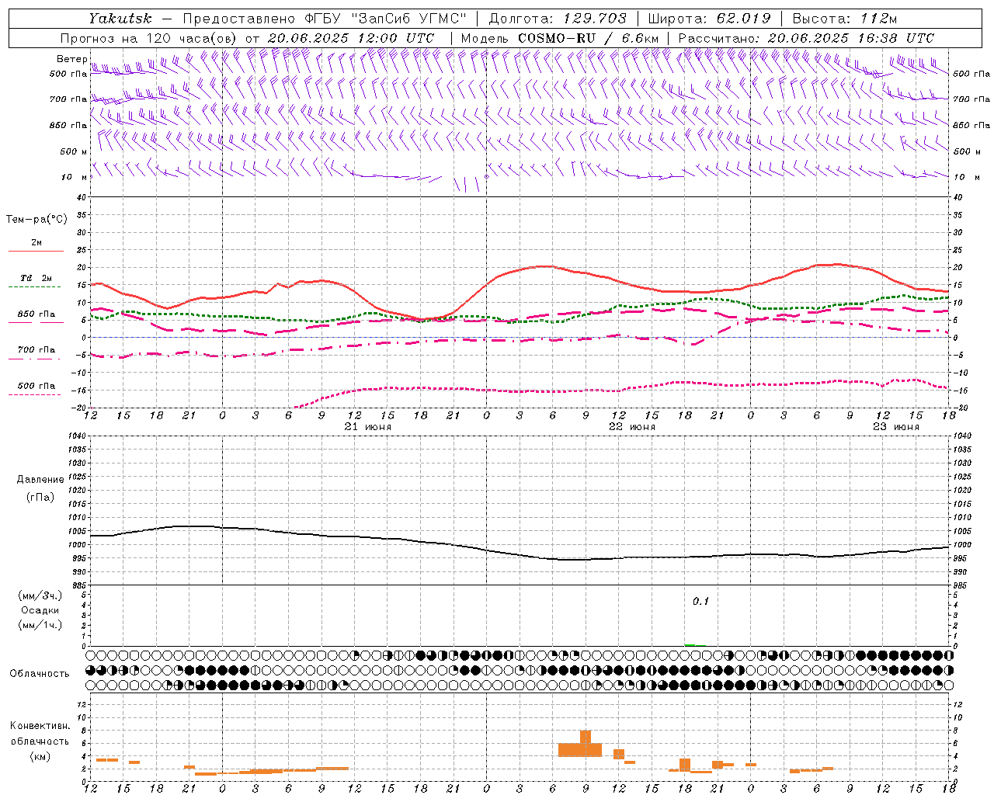Click the "21 июня" date label
The height and width of the screenshot is (795, 994).
coord(368,427)
